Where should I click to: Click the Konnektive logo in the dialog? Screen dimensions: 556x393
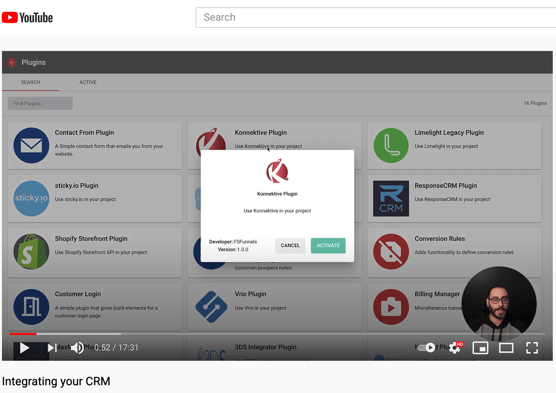coord(277,171)
